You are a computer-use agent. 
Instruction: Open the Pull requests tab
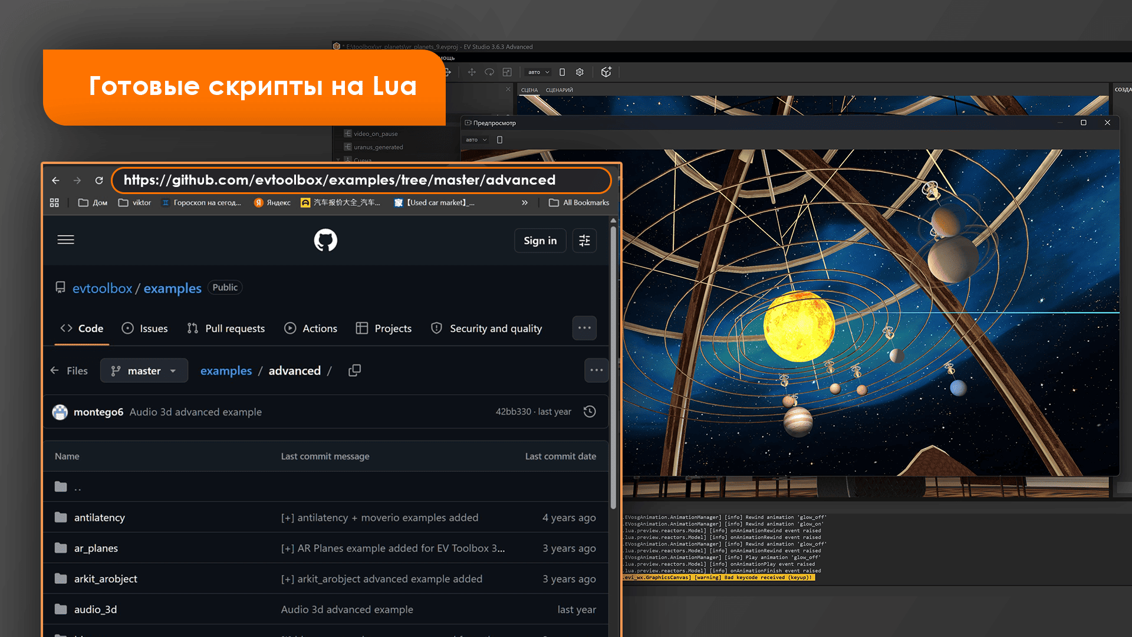coord(226,329)
